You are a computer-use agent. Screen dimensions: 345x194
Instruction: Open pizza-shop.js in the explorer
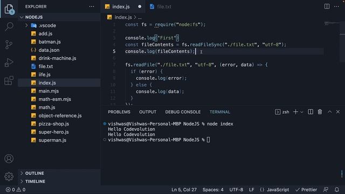coord(59,124)
